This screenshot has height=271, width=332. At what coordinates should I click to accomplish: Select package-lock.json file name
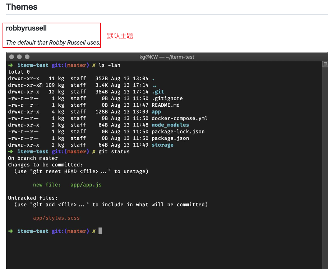point(178,132)
